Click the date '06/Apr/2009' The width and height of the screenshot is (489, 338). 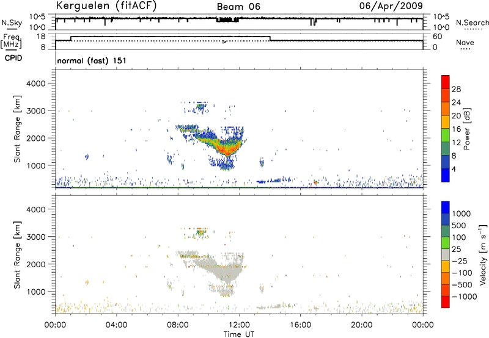pos(391,5)
